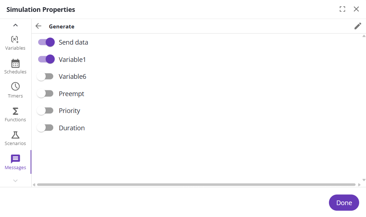The width and height of the screenshot is (366, 217).
Task: Select the Messages sidebar icon
Action: click(15, 159)
